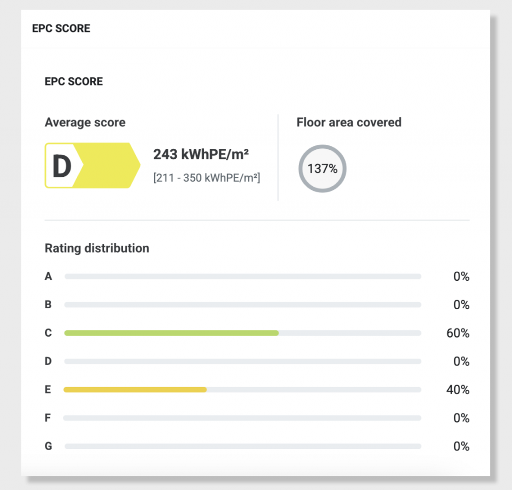Select the rating D distribution bar
This screenshot has height=490, width=512.
(242, 362)
